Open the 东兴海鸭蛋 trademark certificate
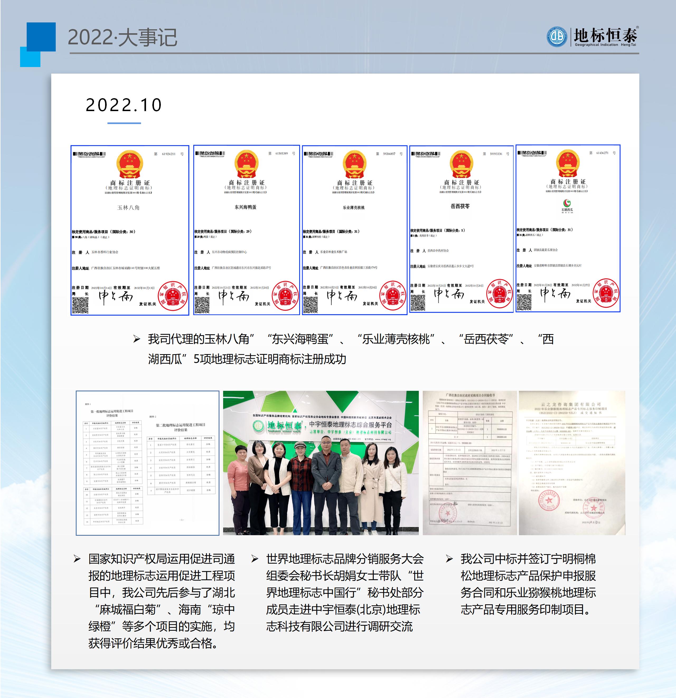Viewport: 676px width, 698px height. point(246,230)
